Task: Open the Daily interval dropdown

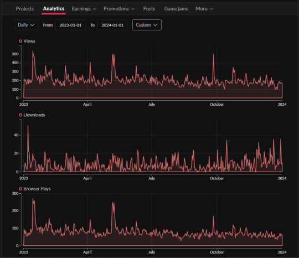Action: point(27,25)
